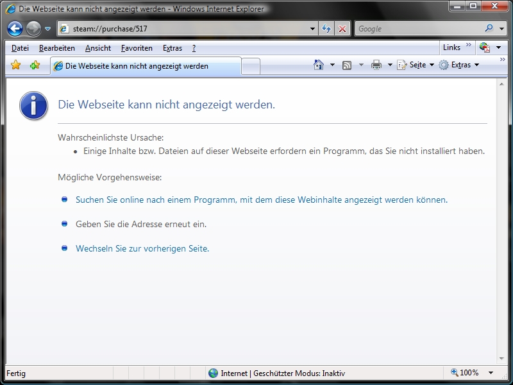Open the Extras gear command bar menu
513x385 pixels.
459,65
